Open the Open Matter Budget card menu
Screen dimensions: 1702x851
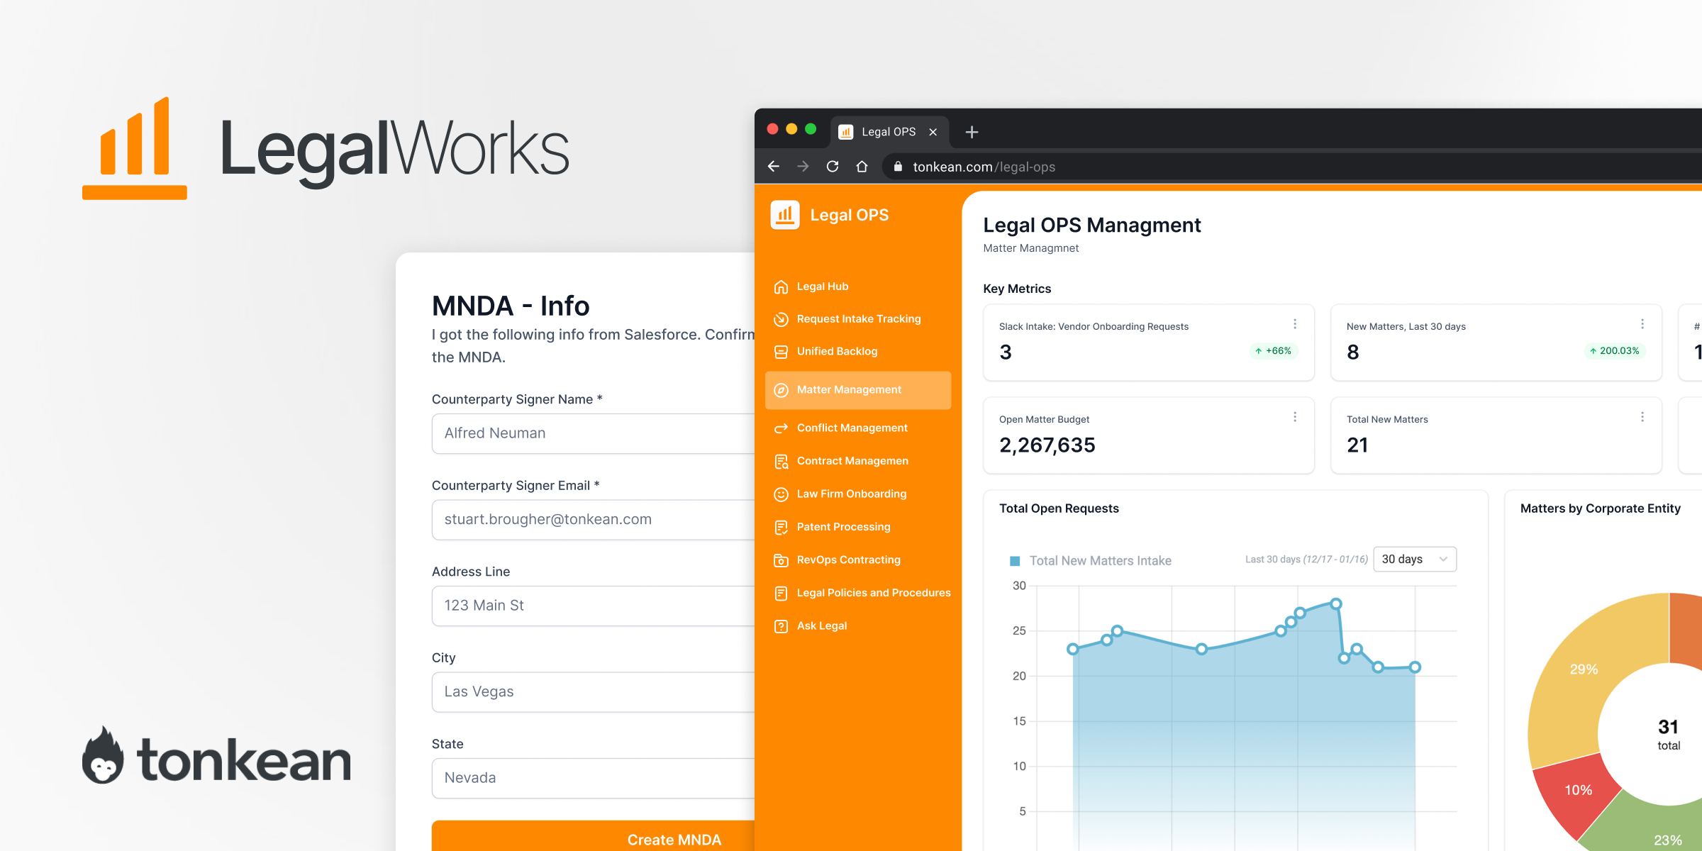(1295, 417)
